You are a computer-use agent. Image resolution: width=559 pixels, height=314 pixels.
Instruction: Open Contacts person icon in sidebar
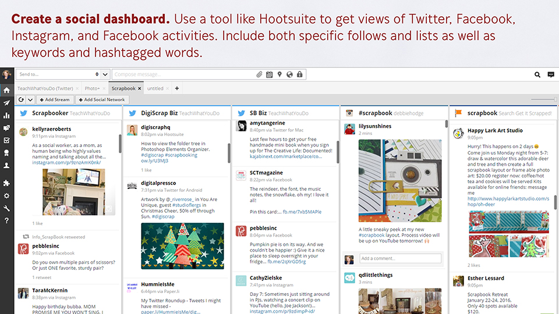point(6,166)
